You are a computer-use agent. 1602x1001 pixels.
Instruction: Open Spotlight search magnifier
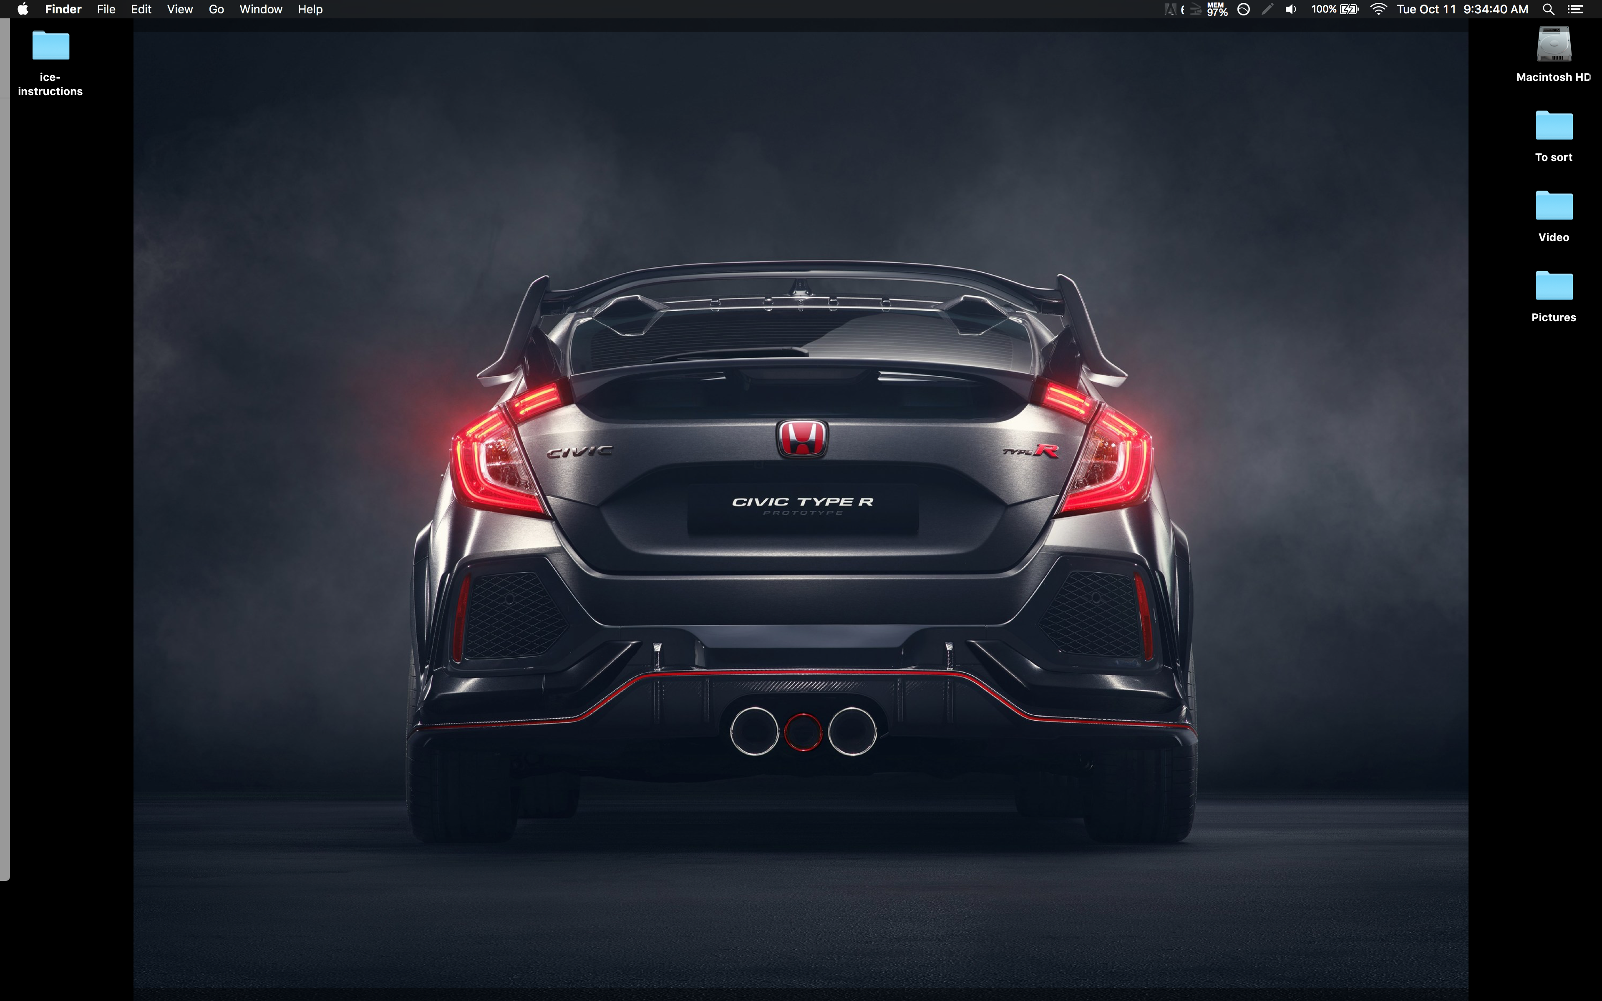coord(1548,9)
